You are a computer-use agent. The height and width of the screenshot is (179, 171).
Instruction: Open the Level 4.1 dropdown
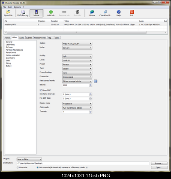coord(77,61)
